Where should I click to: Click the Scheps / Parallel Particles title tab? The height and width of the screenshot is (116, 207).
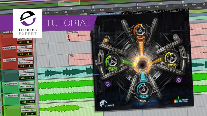pyautogui.click(x=106, y=14)
